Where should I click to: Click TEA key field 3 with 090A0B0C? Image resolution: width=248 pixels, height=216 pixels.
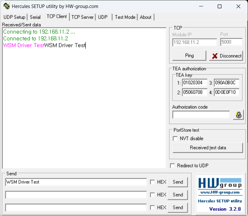click(227, 83)
